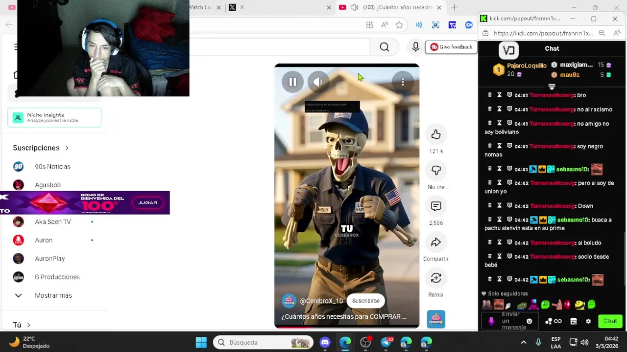Image resolution: width=627 pixels, height=352 pixels.
Task: Open the CerebroX sound thumbnail below Remix
Action: click(x=436, y=319)
